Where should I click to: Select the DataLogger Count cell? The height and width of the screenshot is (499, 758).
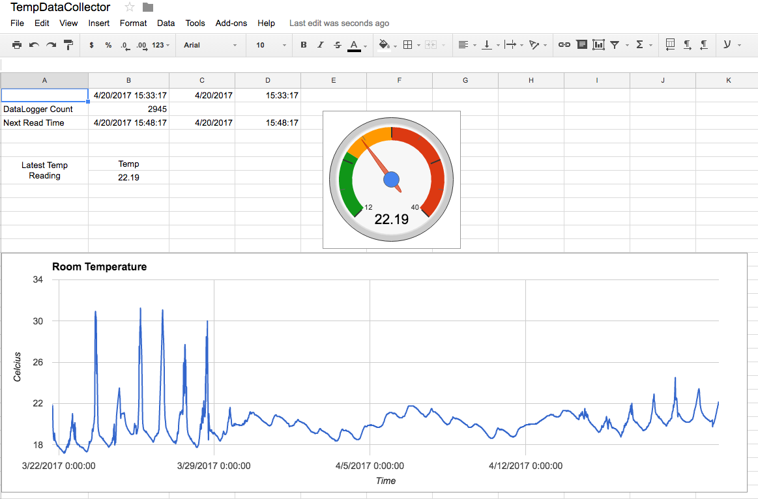click(44, 109)
